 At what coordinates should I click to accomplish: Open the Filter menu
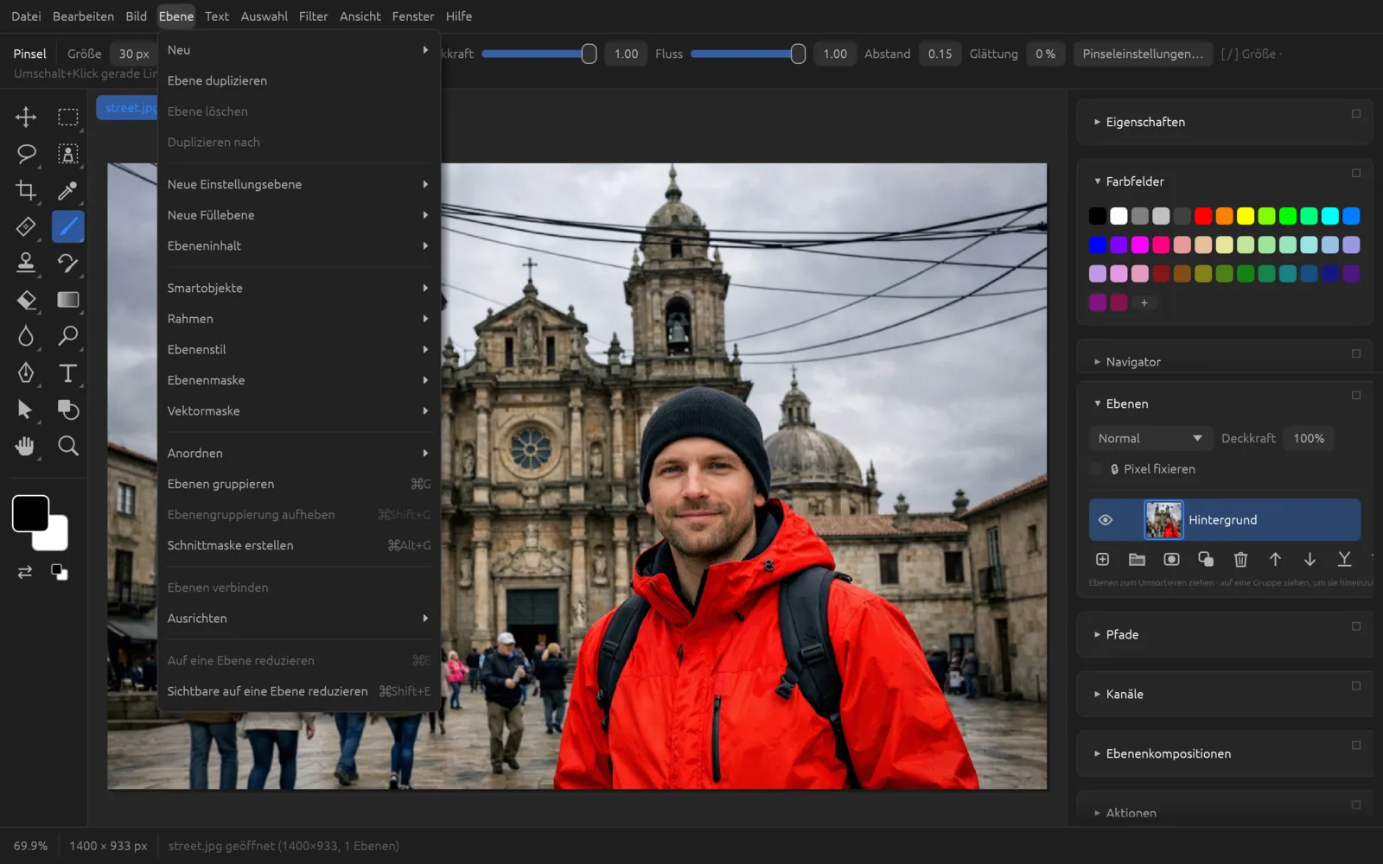point(313,16)
